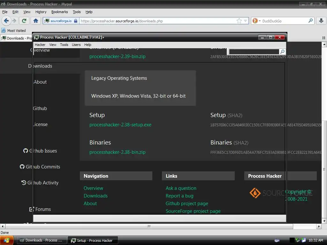Open the Bookmarks menu in Mypal
The height and width of the screenshot is (245, 327).
pos(59,12)
